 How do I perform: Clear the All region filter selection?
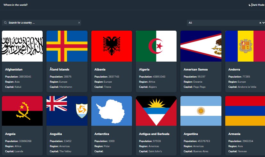click(x=260, y=23)
